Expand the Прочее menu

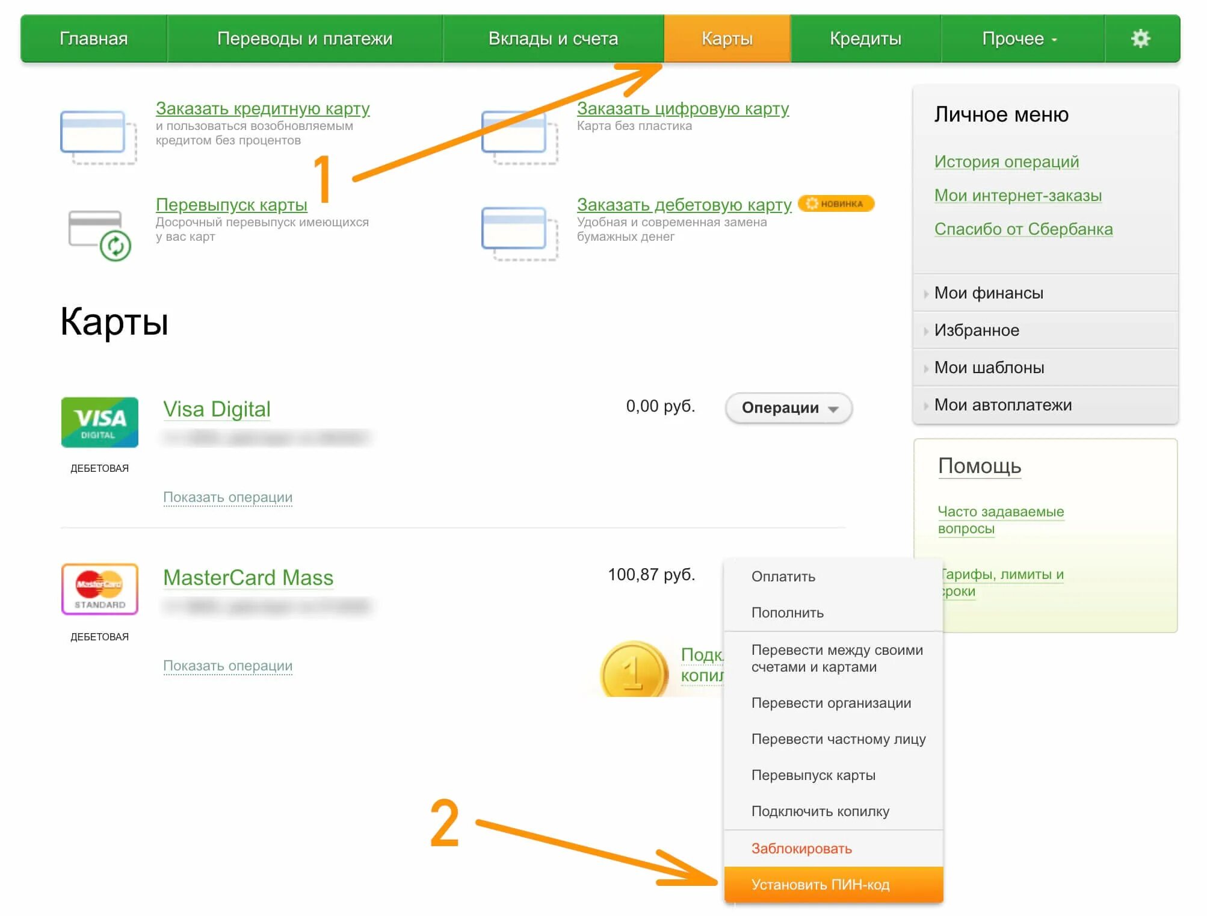tap(1019, 39)
